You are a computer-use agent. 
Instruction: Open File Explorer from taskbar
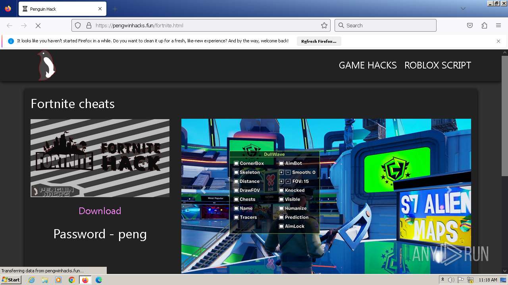coord(45,280)
